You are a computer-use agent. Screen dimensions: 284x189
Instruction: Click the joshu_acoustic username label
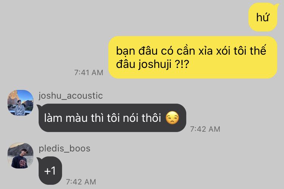tap(71, 96)
